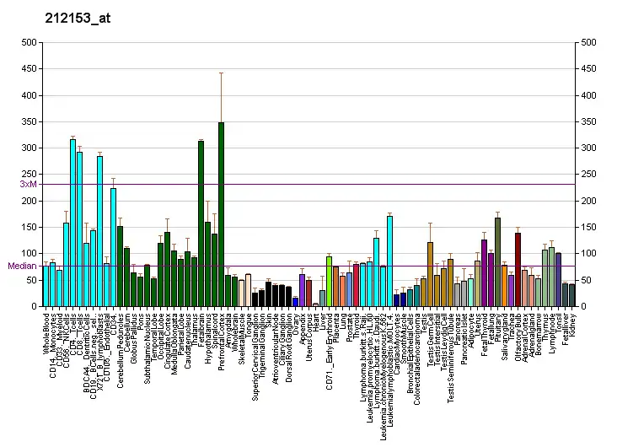Click the 500 value on left axis
This screenshot has height=447, width=617.
[30, 42]
